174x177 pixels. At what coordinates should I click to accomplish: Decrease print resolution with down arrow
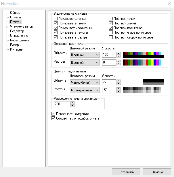72,106
